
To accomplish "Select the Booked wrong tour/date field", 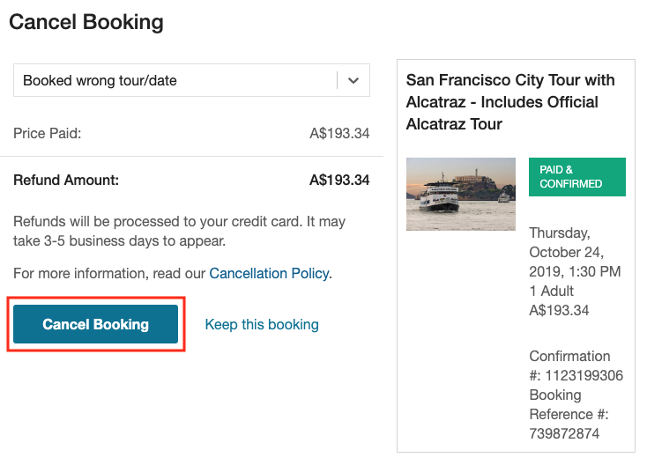I will click(191, 80).
